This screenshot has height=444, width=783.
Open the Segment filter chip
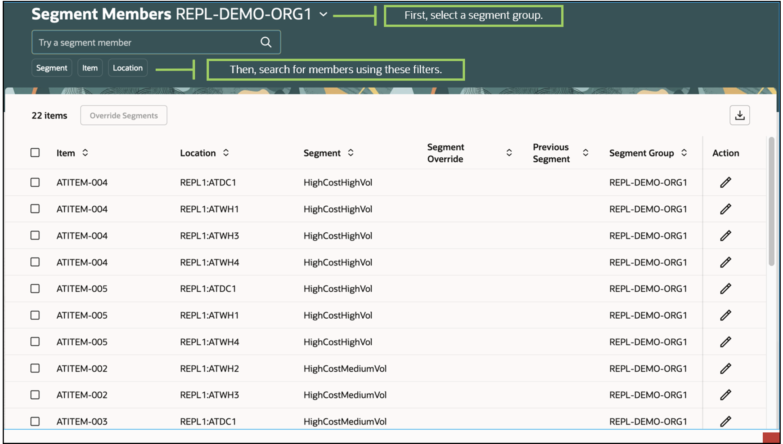coord(52,68)
